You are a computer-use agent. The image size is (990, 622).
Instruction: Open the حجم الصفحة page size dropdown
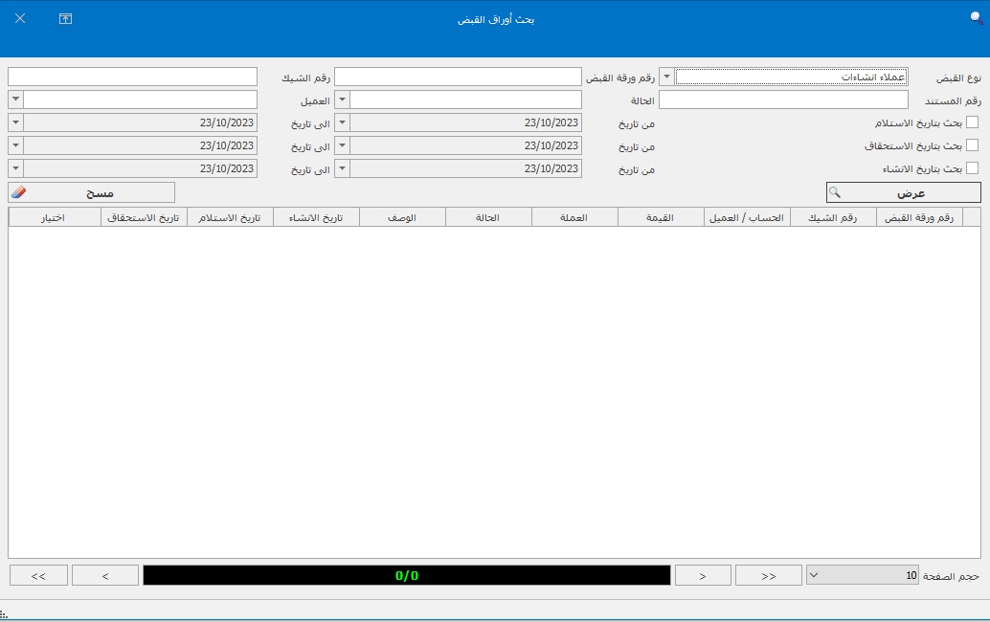(x=814, y=575)
